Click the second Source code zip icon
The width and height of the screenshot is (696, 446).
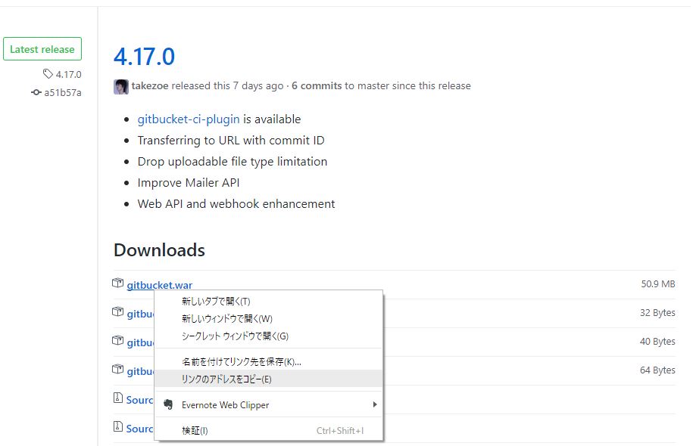coord(117,427)
